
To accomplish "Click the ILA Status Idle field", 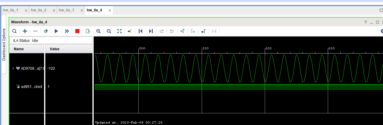I will tap(51, 40).
